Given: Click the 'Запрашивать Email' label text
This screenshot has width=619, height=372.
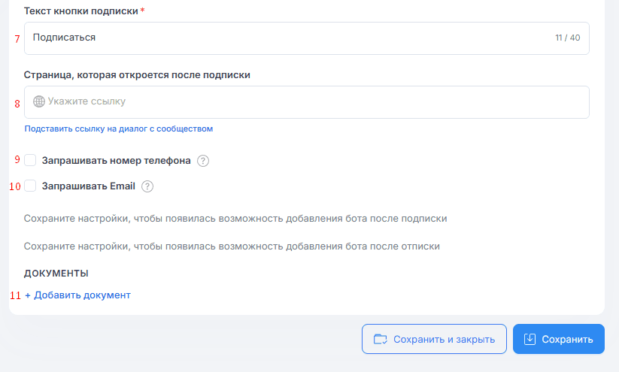Looking at the screenshot, I should pyautogui.click(x=89, y=186).
